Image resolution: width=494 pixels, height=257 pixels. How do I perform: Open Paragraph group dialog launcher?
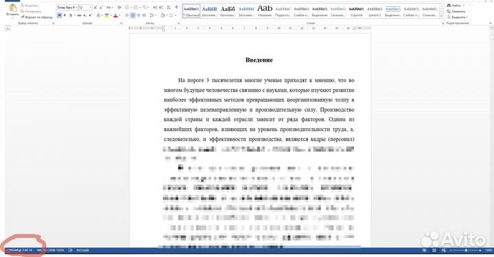pos(178,23)
